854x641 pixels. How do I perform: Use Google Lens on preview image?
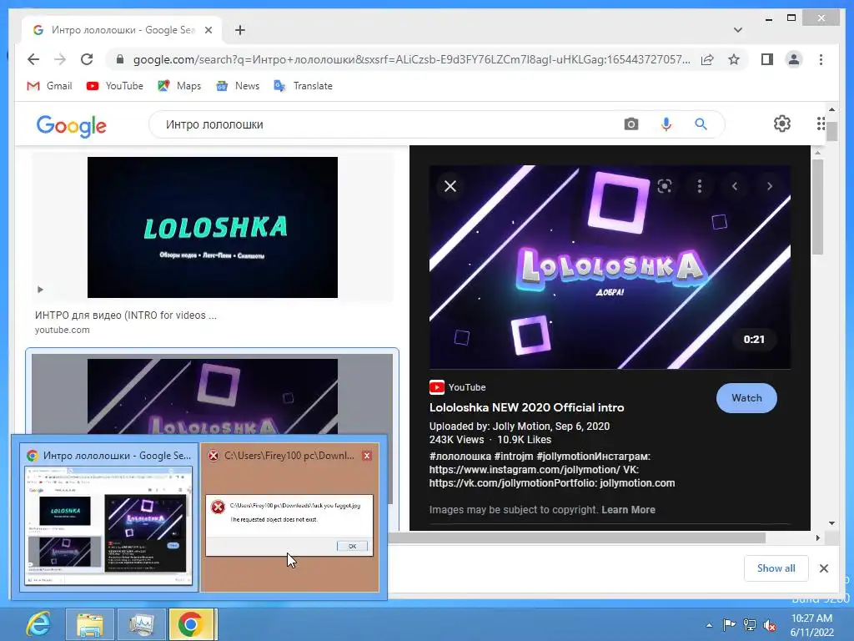665,186
